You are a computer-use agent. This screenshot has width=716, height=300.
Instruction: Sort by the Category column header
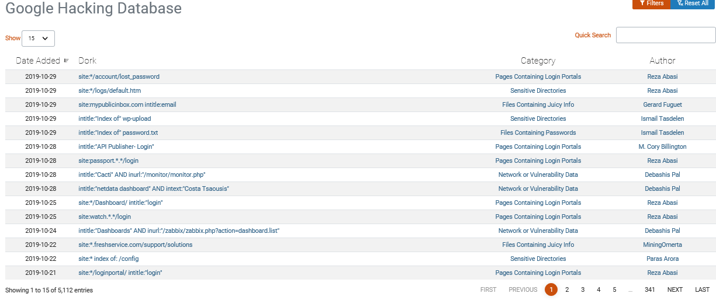pos(538,60)
